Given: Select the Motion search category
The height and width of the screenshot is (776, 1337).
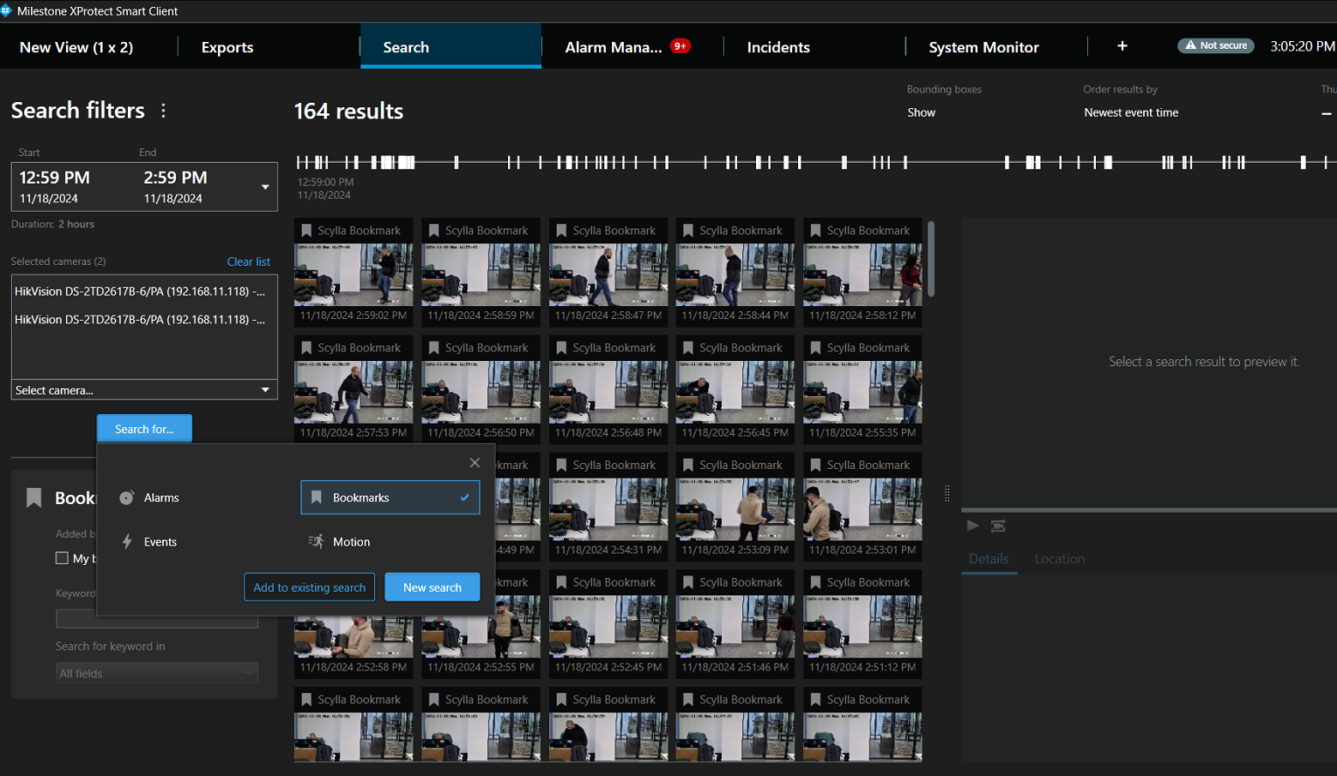Looking at the screenshot, I should (351, 542).
